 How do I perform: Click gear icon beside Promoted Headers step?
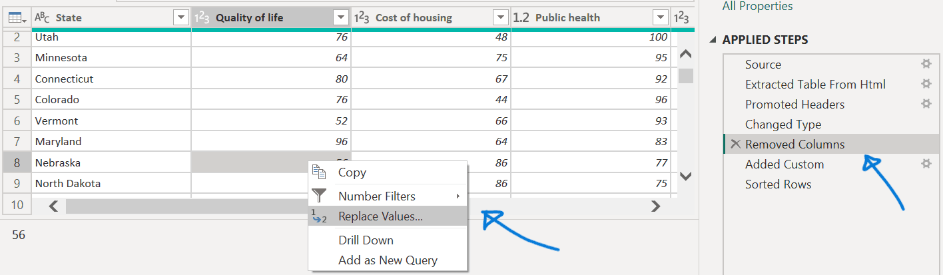(x=925, y=105)
